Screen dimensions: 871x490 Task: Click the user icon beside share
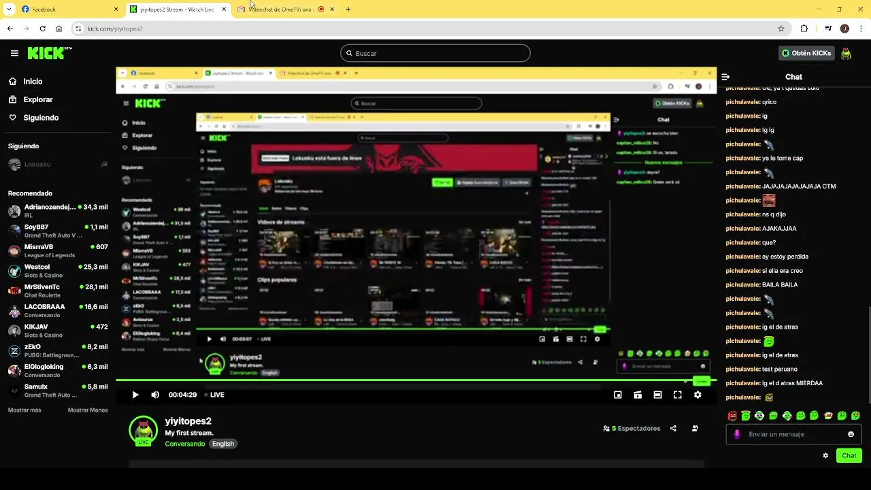[x=695, y=429]
